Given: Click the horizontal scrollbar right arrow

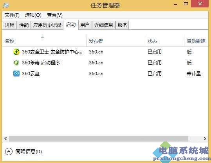Looking at the screenshot, I should coord(205,138).
